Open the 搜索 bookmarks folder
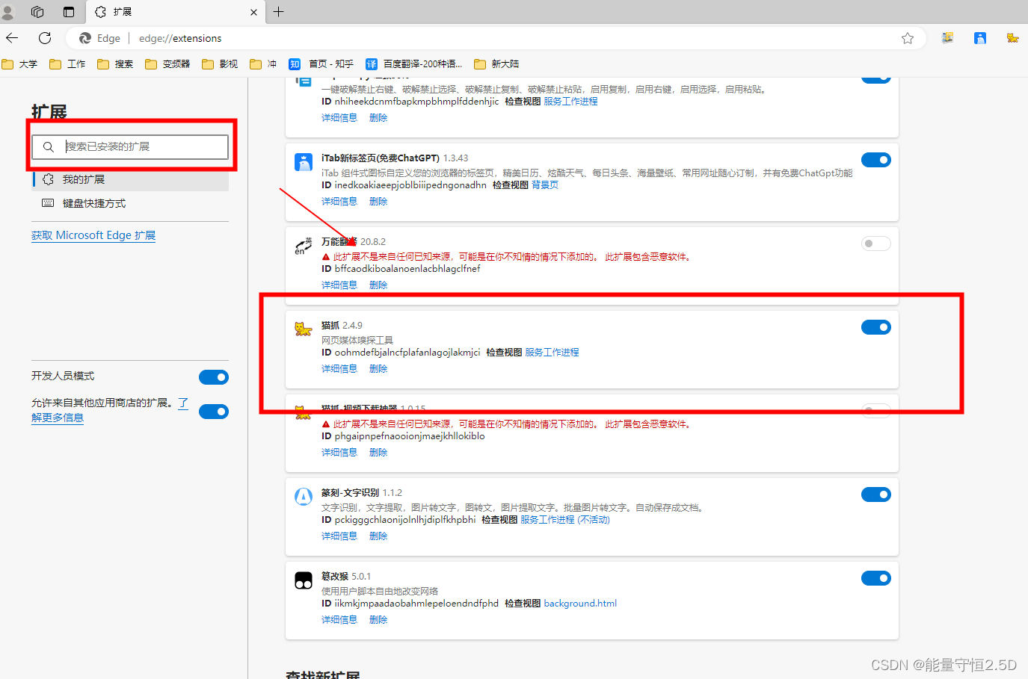Screen dimensions: 1028x679 (115, 64)
